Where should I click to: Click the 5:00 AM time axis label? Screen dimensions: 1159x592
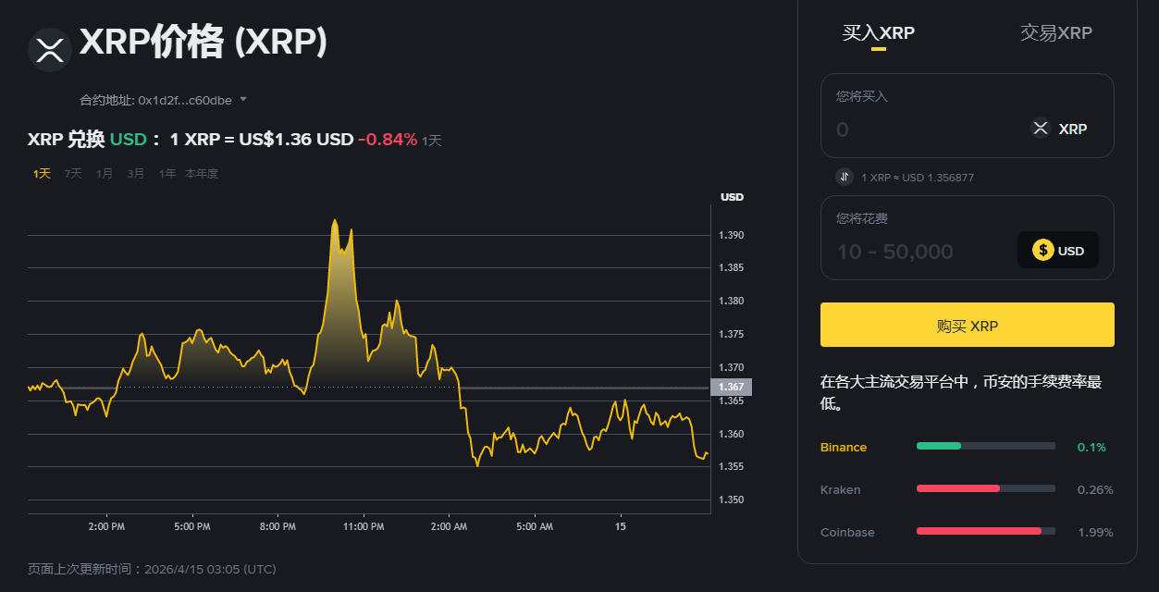pos(535,526)
